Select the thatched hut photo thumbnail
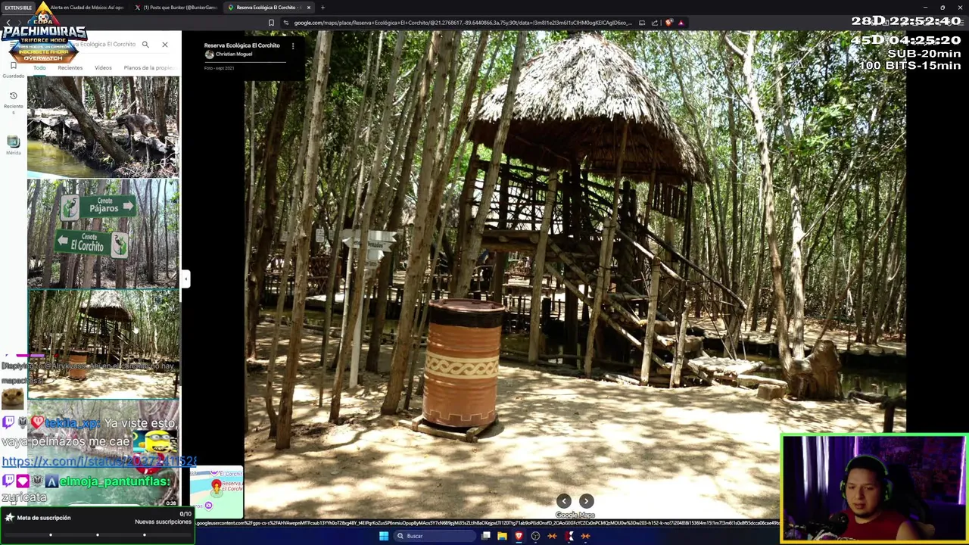This screenshot has height=545, width=969. [103, 343]
